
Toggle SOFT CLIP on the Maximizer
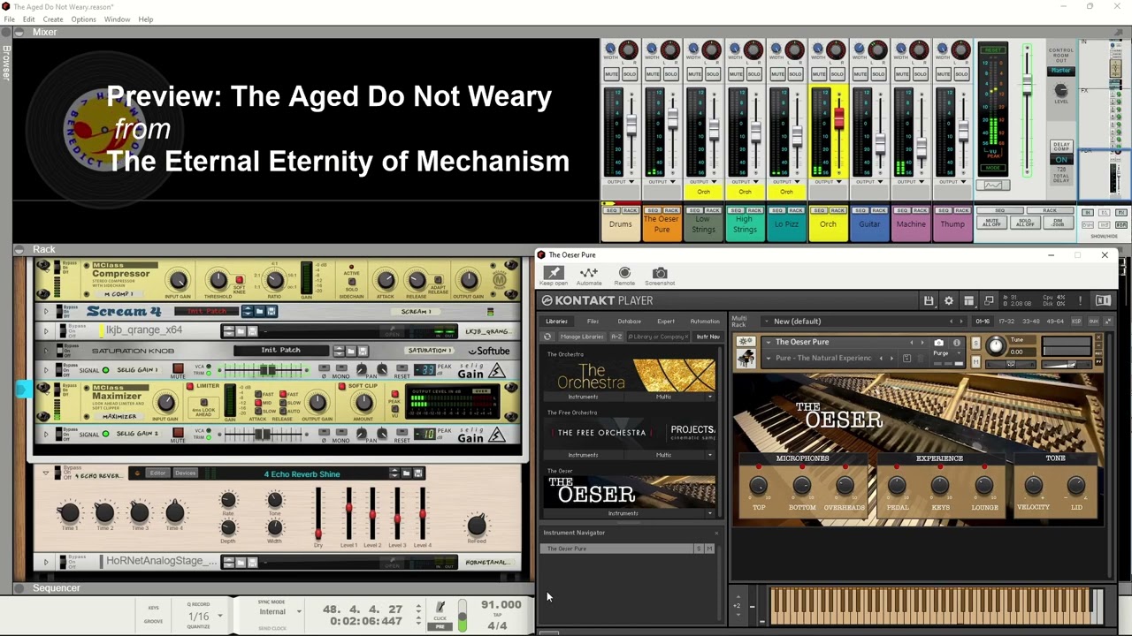[341, 386]
